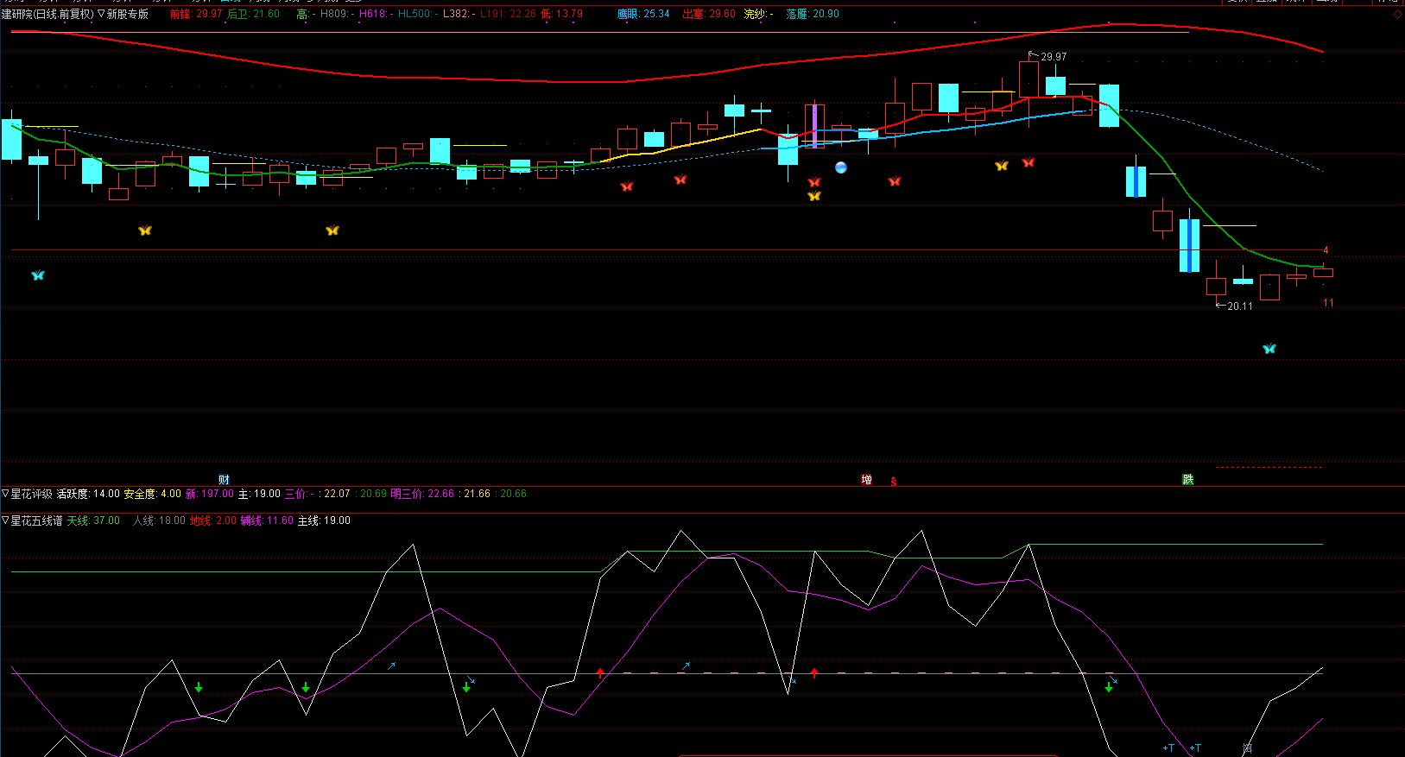Click the 出塞: 29.60 value
The width and height of the screenshot is (1405, 757).
709,14
